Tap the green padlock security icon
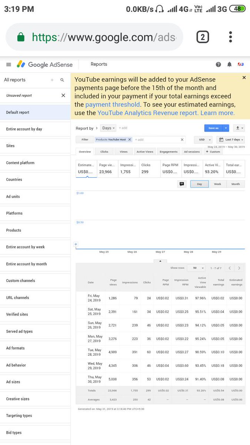This screenshot has height=445, width=250. pyautogui.click(x=21, y=37)
